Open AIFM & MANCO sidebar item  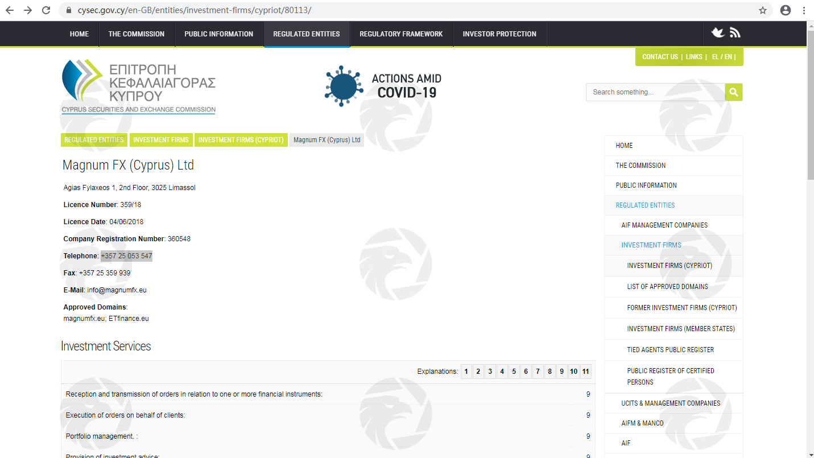[x=673, y=423]
